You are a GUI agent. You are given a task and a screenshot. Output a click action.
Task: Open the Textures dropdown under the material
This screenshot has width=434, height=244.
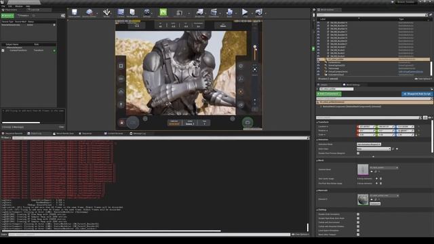click(375, 203)
